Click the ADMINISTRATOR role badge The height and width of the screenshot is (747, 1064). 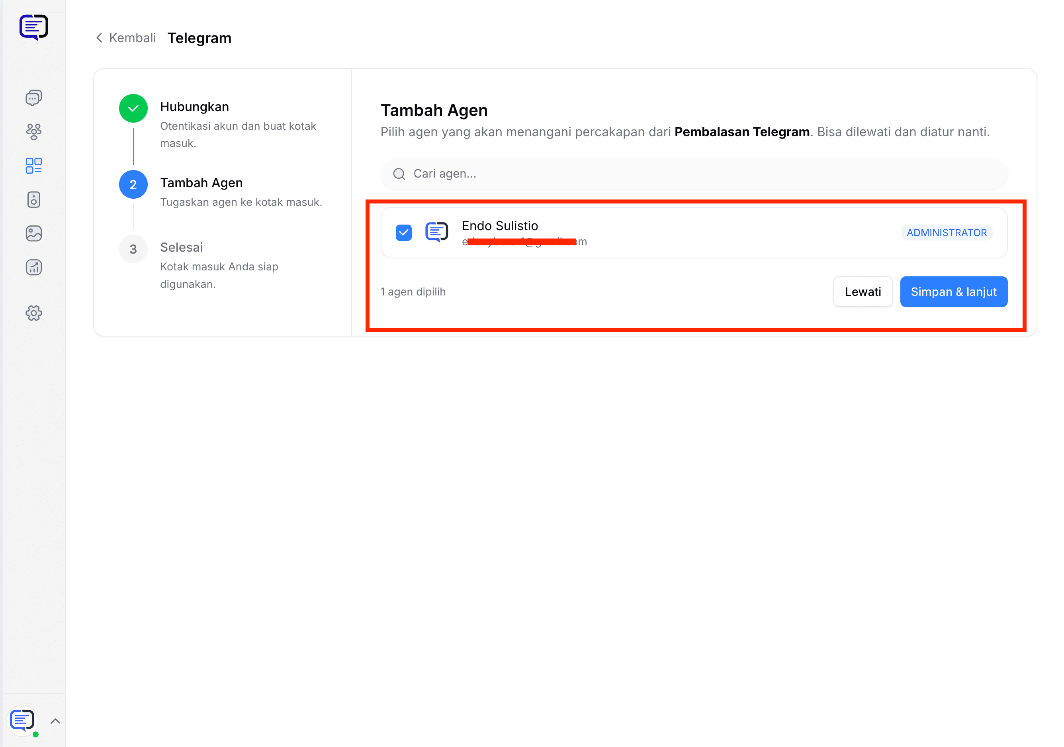click(x=946, y=233)
